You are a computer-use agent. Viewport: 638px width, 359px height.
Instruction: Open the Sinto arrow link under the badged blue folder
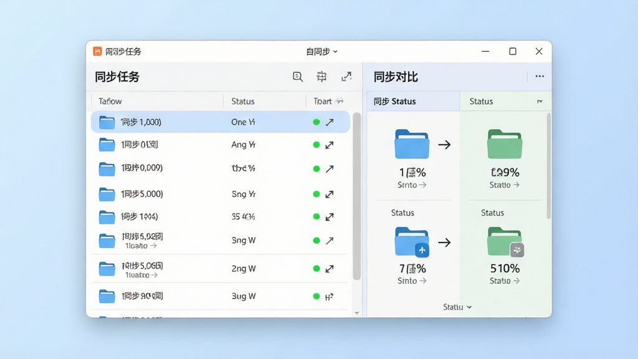tap(412, 280)
